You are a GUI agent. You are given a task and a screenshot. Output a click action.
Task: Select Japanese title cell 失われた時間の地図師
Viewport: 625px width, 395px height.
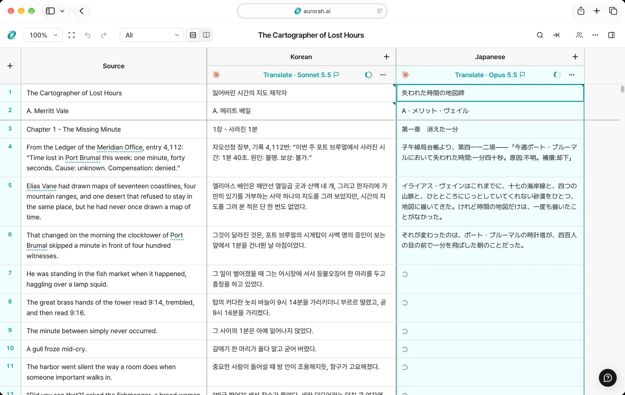pos(490,93)
